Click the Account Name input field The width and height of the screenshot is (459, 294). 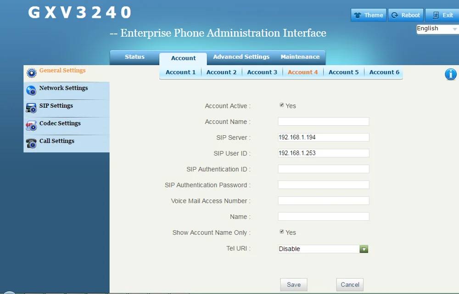click(x=324, y=122)
